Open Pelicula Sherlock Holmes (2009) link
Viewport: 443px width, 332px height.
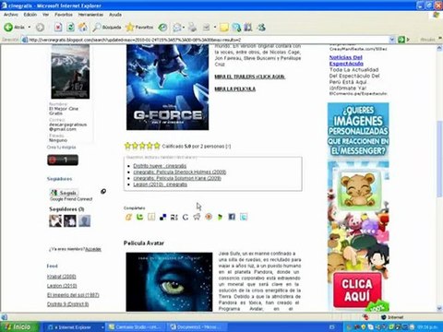(x=180, y=172)
